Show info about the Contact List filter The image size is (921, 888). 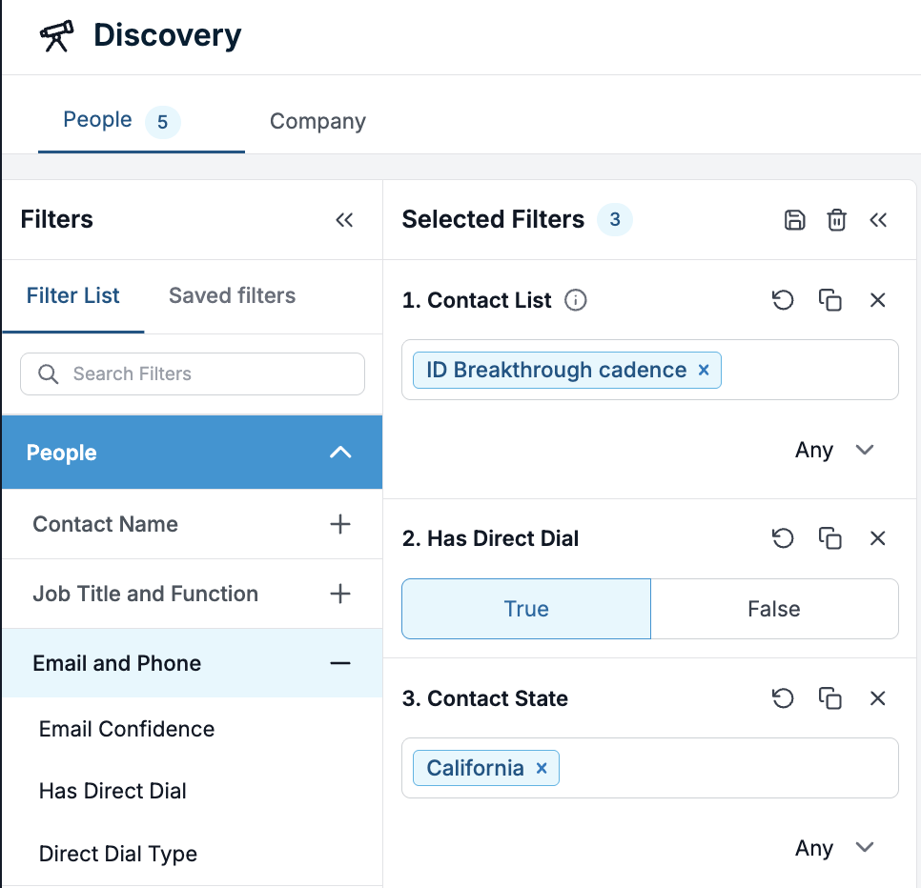[x=576, y=300]
